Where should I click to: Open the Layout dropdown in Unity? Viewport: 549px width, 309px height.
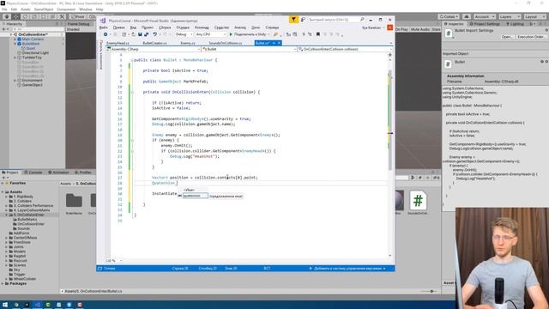click(x=534, y=16)
